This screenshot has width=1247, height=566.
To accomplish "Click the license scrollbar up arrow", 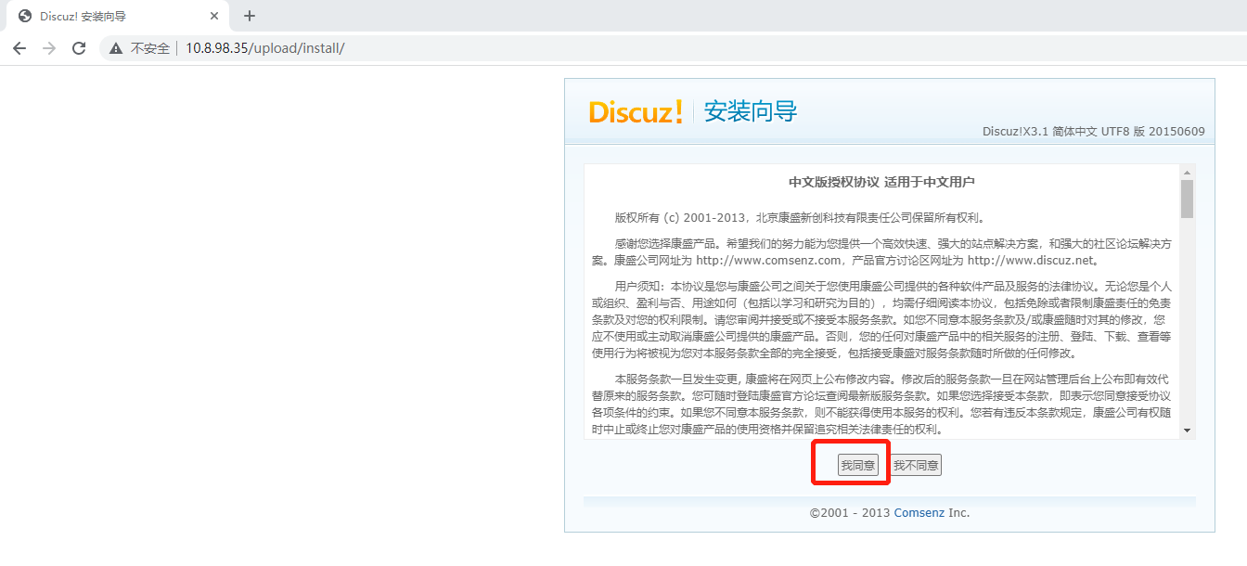I will 1187,173.
